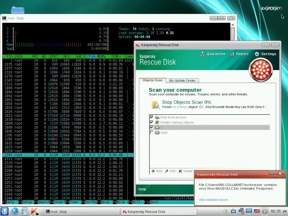Click terminal icon in htop title bar
The width and height of the screenshot is (288, 216).
pyautogui.click(x=4, y=18)
